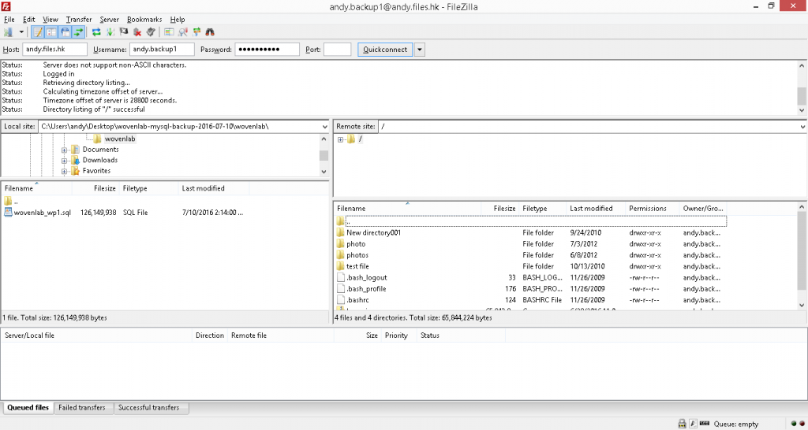The width and height of the screenshot is (808, 430).
Task: Click the Quickconnect button
Action: coord(385,50)
